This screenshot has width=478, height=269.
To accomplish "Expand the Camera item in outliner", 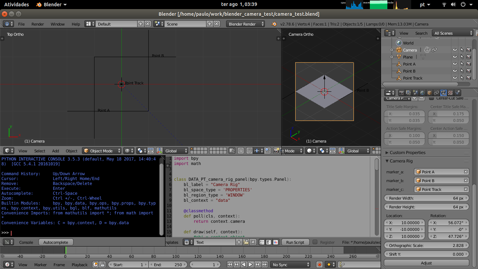I will tap(392, 50).
